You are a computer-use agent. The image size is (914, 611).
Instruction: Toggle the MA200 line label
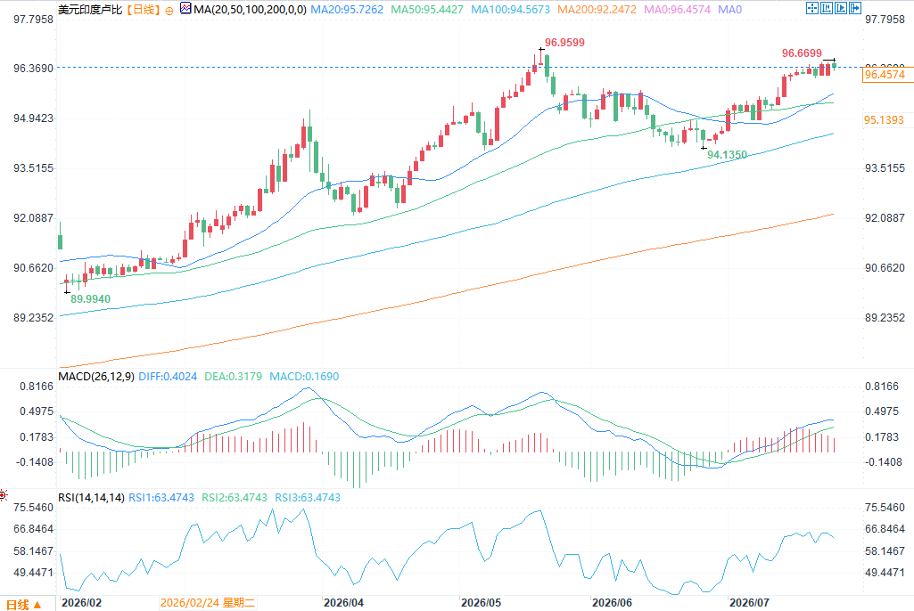597,9
